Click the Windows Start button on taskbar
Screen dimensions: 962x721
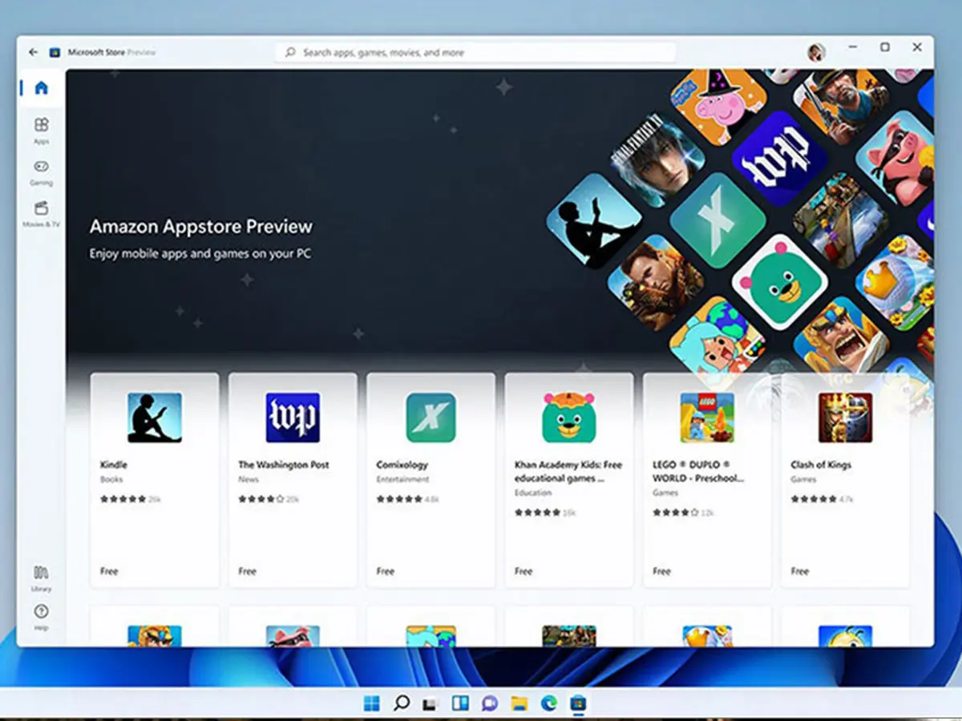tap(372, 703)
